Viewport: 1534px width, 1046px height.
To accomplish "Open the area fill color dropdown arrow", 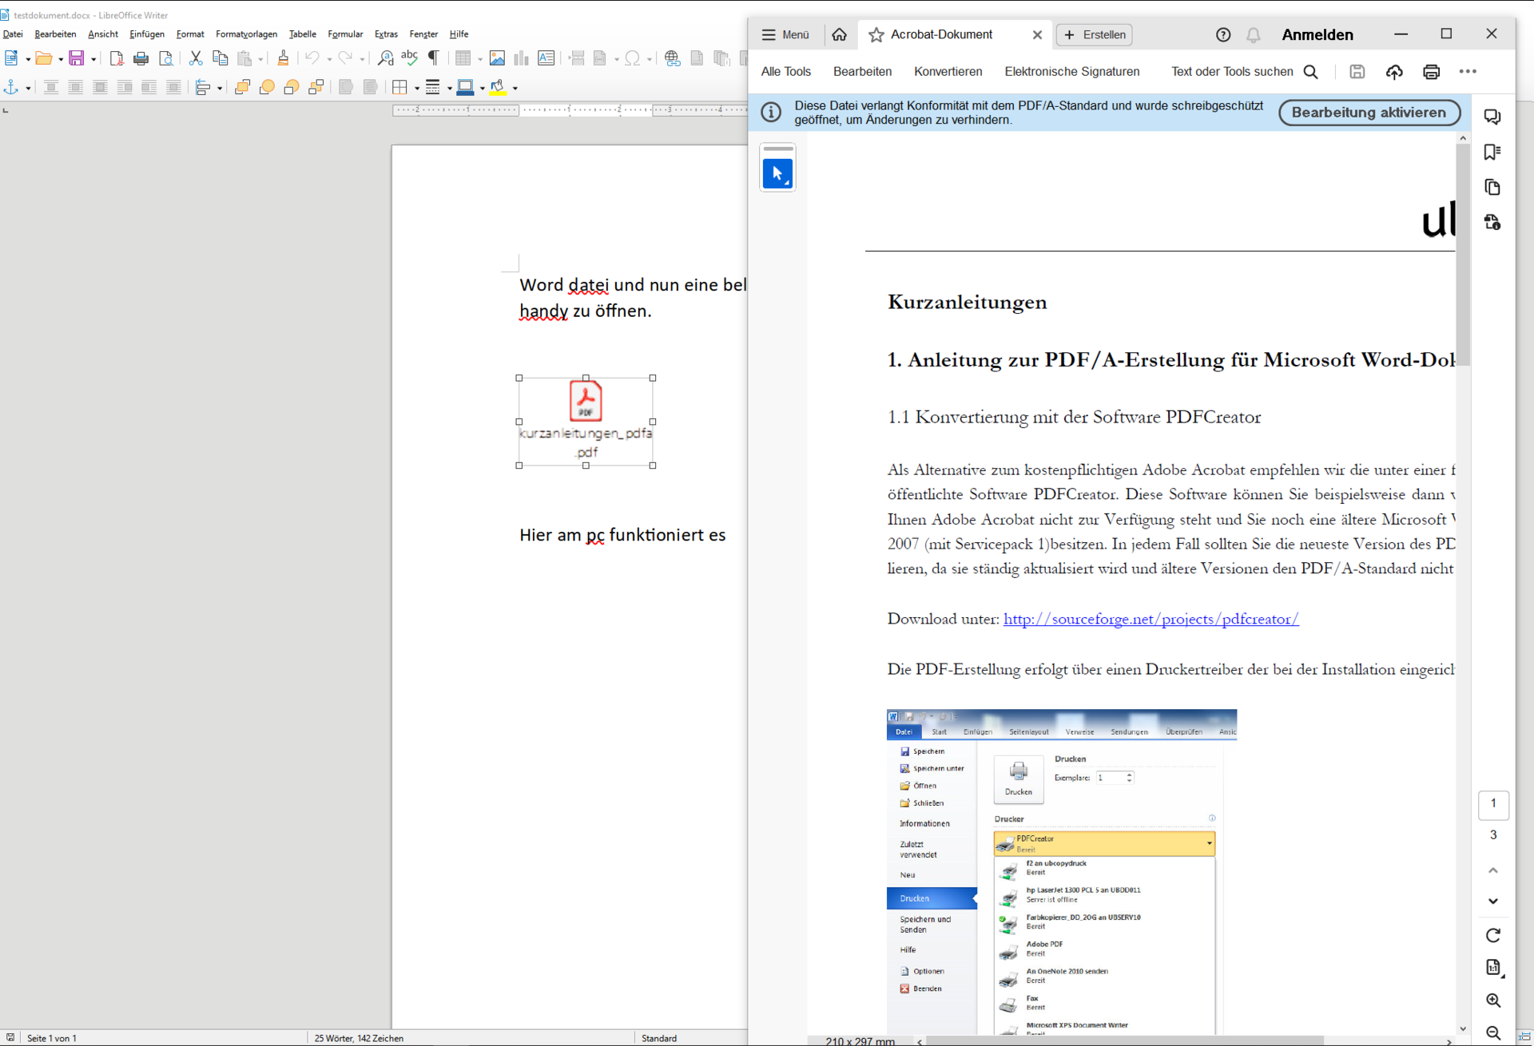I will [515, 88].
